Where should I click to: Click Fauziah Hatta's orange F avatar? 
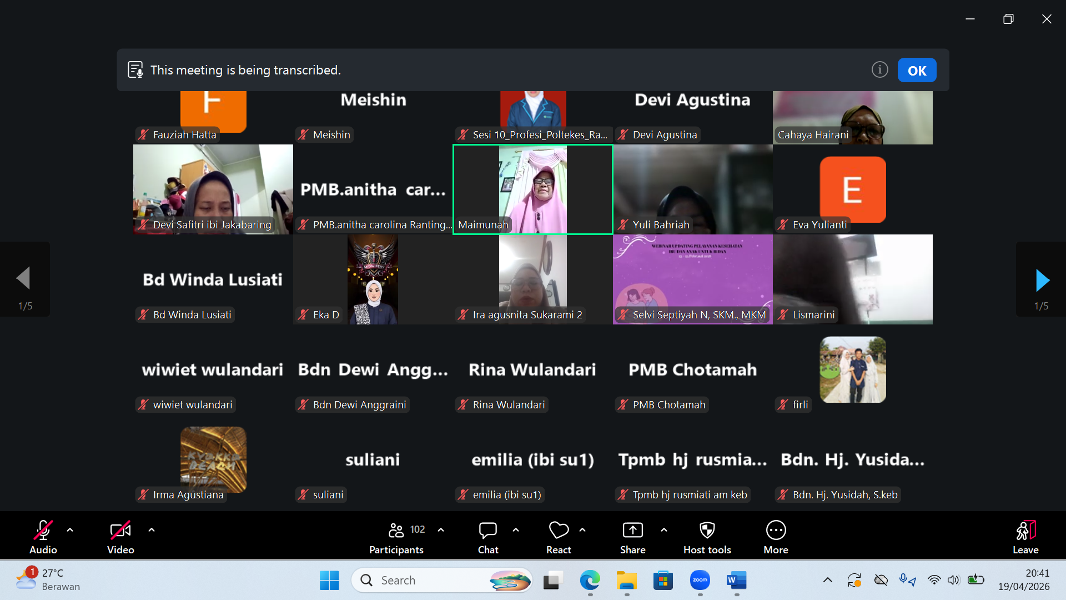click(x=213, y=112)
